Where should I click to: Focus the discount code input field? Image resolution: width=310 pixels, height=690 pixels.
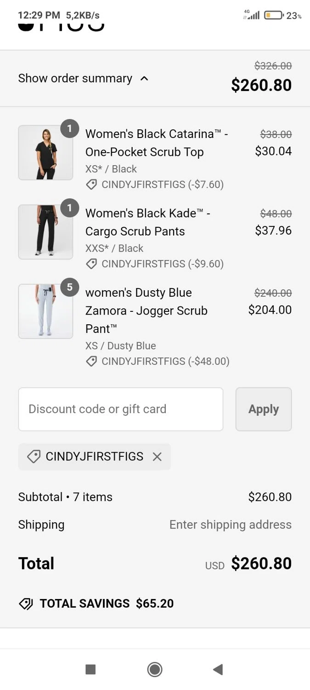click(x=120, y=409)
